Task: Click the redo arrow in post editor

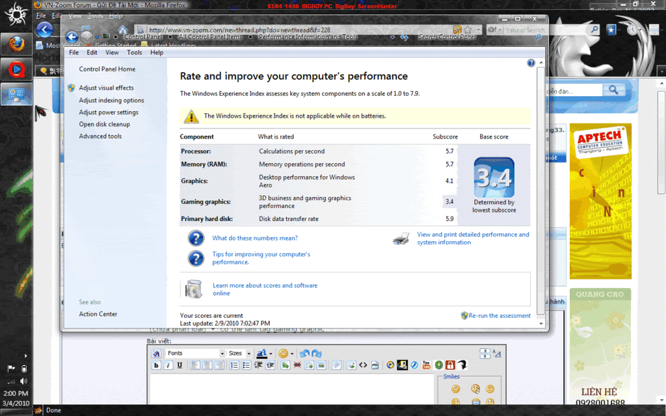Action: 317,353
